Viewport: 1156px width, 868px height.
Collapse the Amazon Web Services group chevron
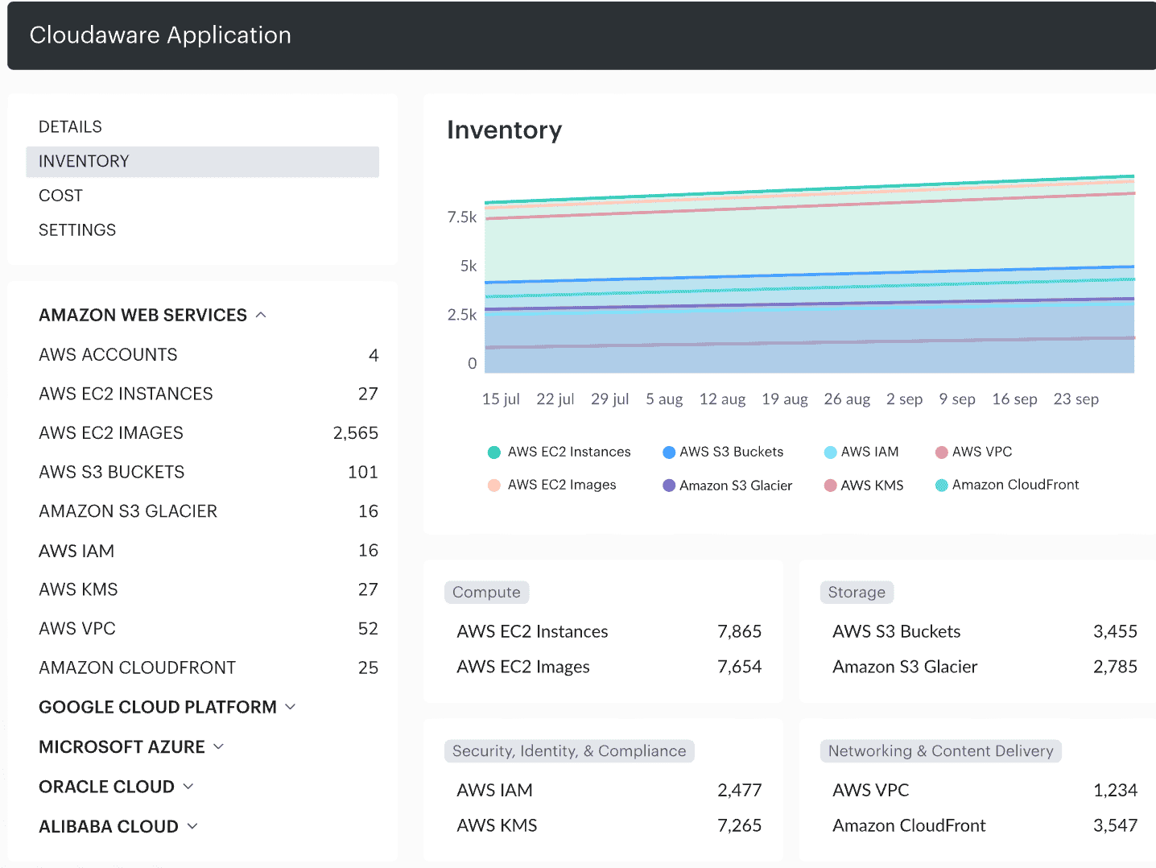261,315
